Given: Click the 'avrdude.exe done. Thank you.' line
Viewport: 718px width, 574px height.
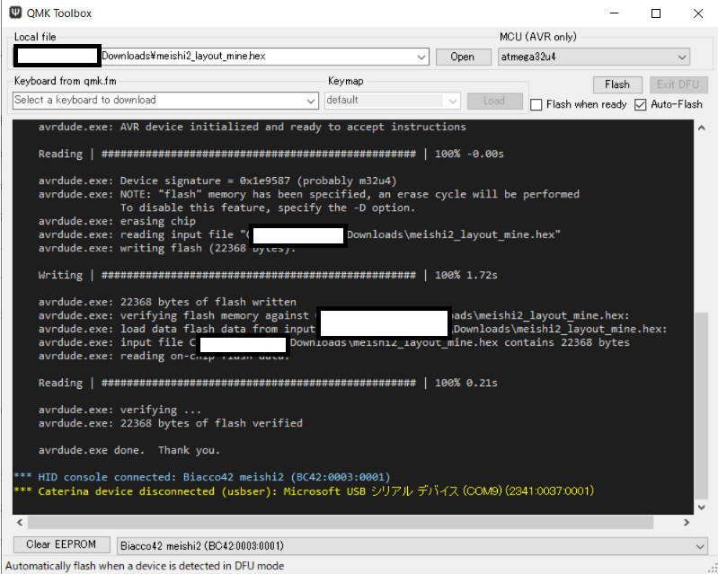Looking at the screenshot, I should pos(129,450).
